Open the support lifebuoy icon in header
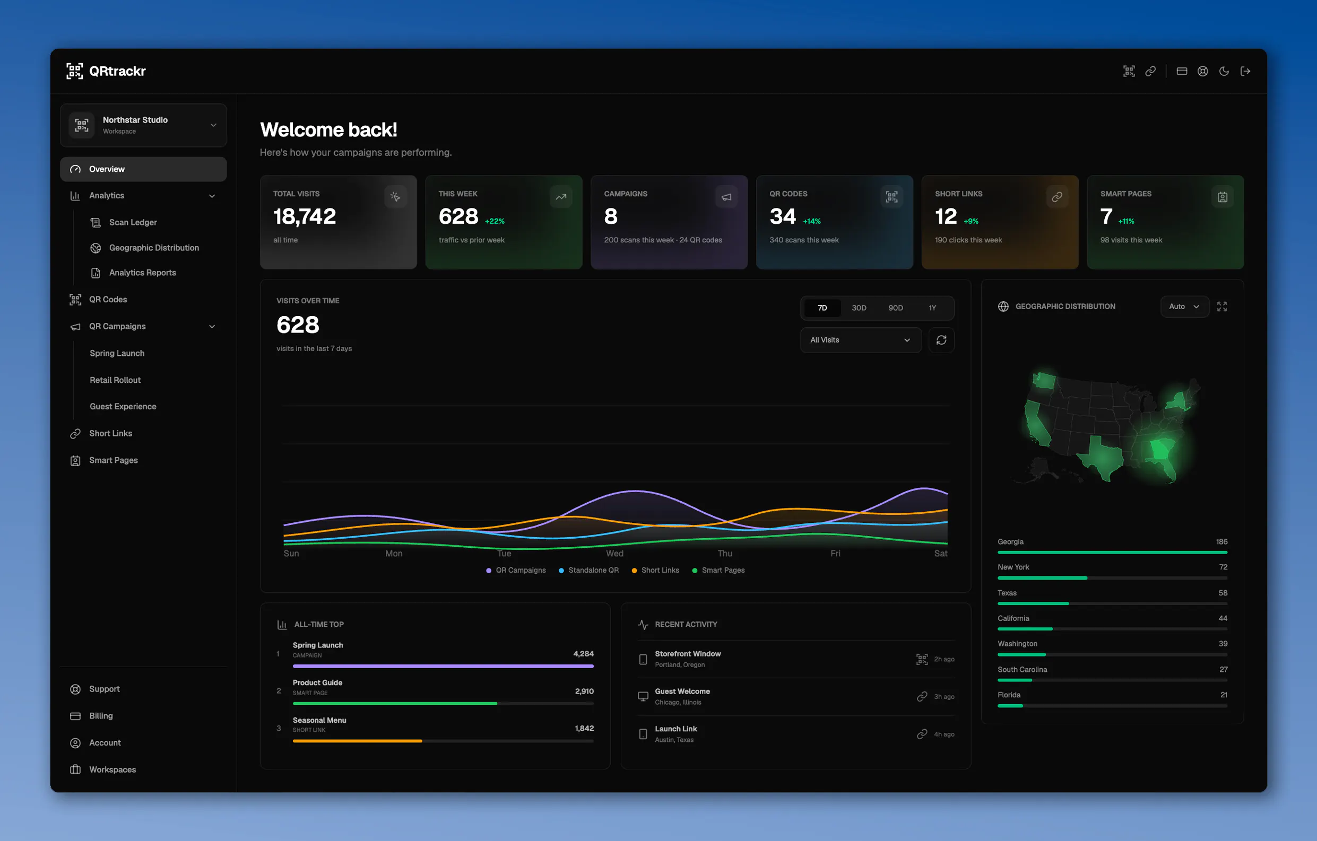The height and width of the screenshot is (841, 1317). point(1203,71)
